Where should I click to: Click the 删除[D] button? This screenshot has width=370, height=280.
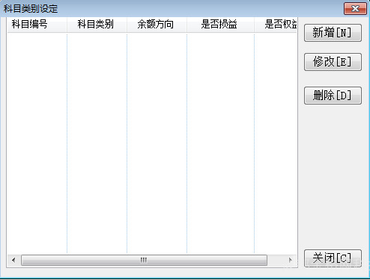tap(333, 96)
